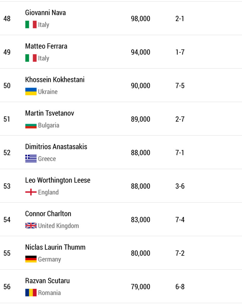Click the Italy flag beside Giovanni Nava
This screenshot has width=242, height=305.
pos(31,25)
